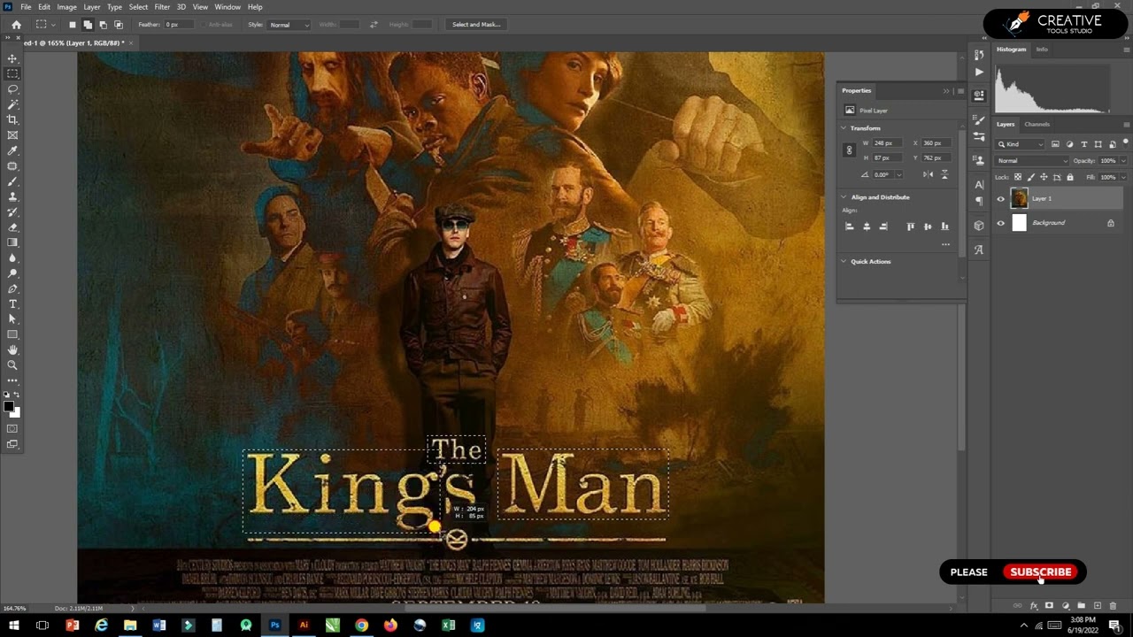Select the Gradient tool
The width and height of the screenshot is (1133, 637).
point(12,242)
